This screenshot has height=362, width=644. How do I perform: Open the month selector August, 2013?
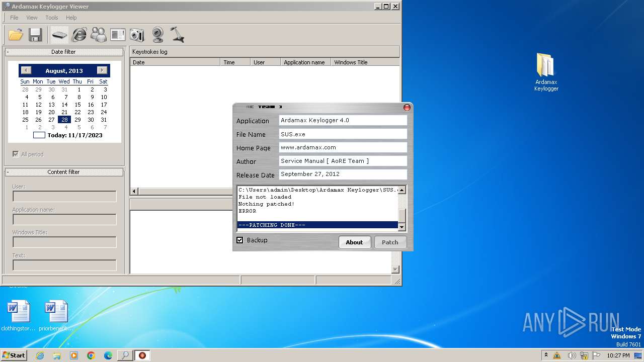64,71
